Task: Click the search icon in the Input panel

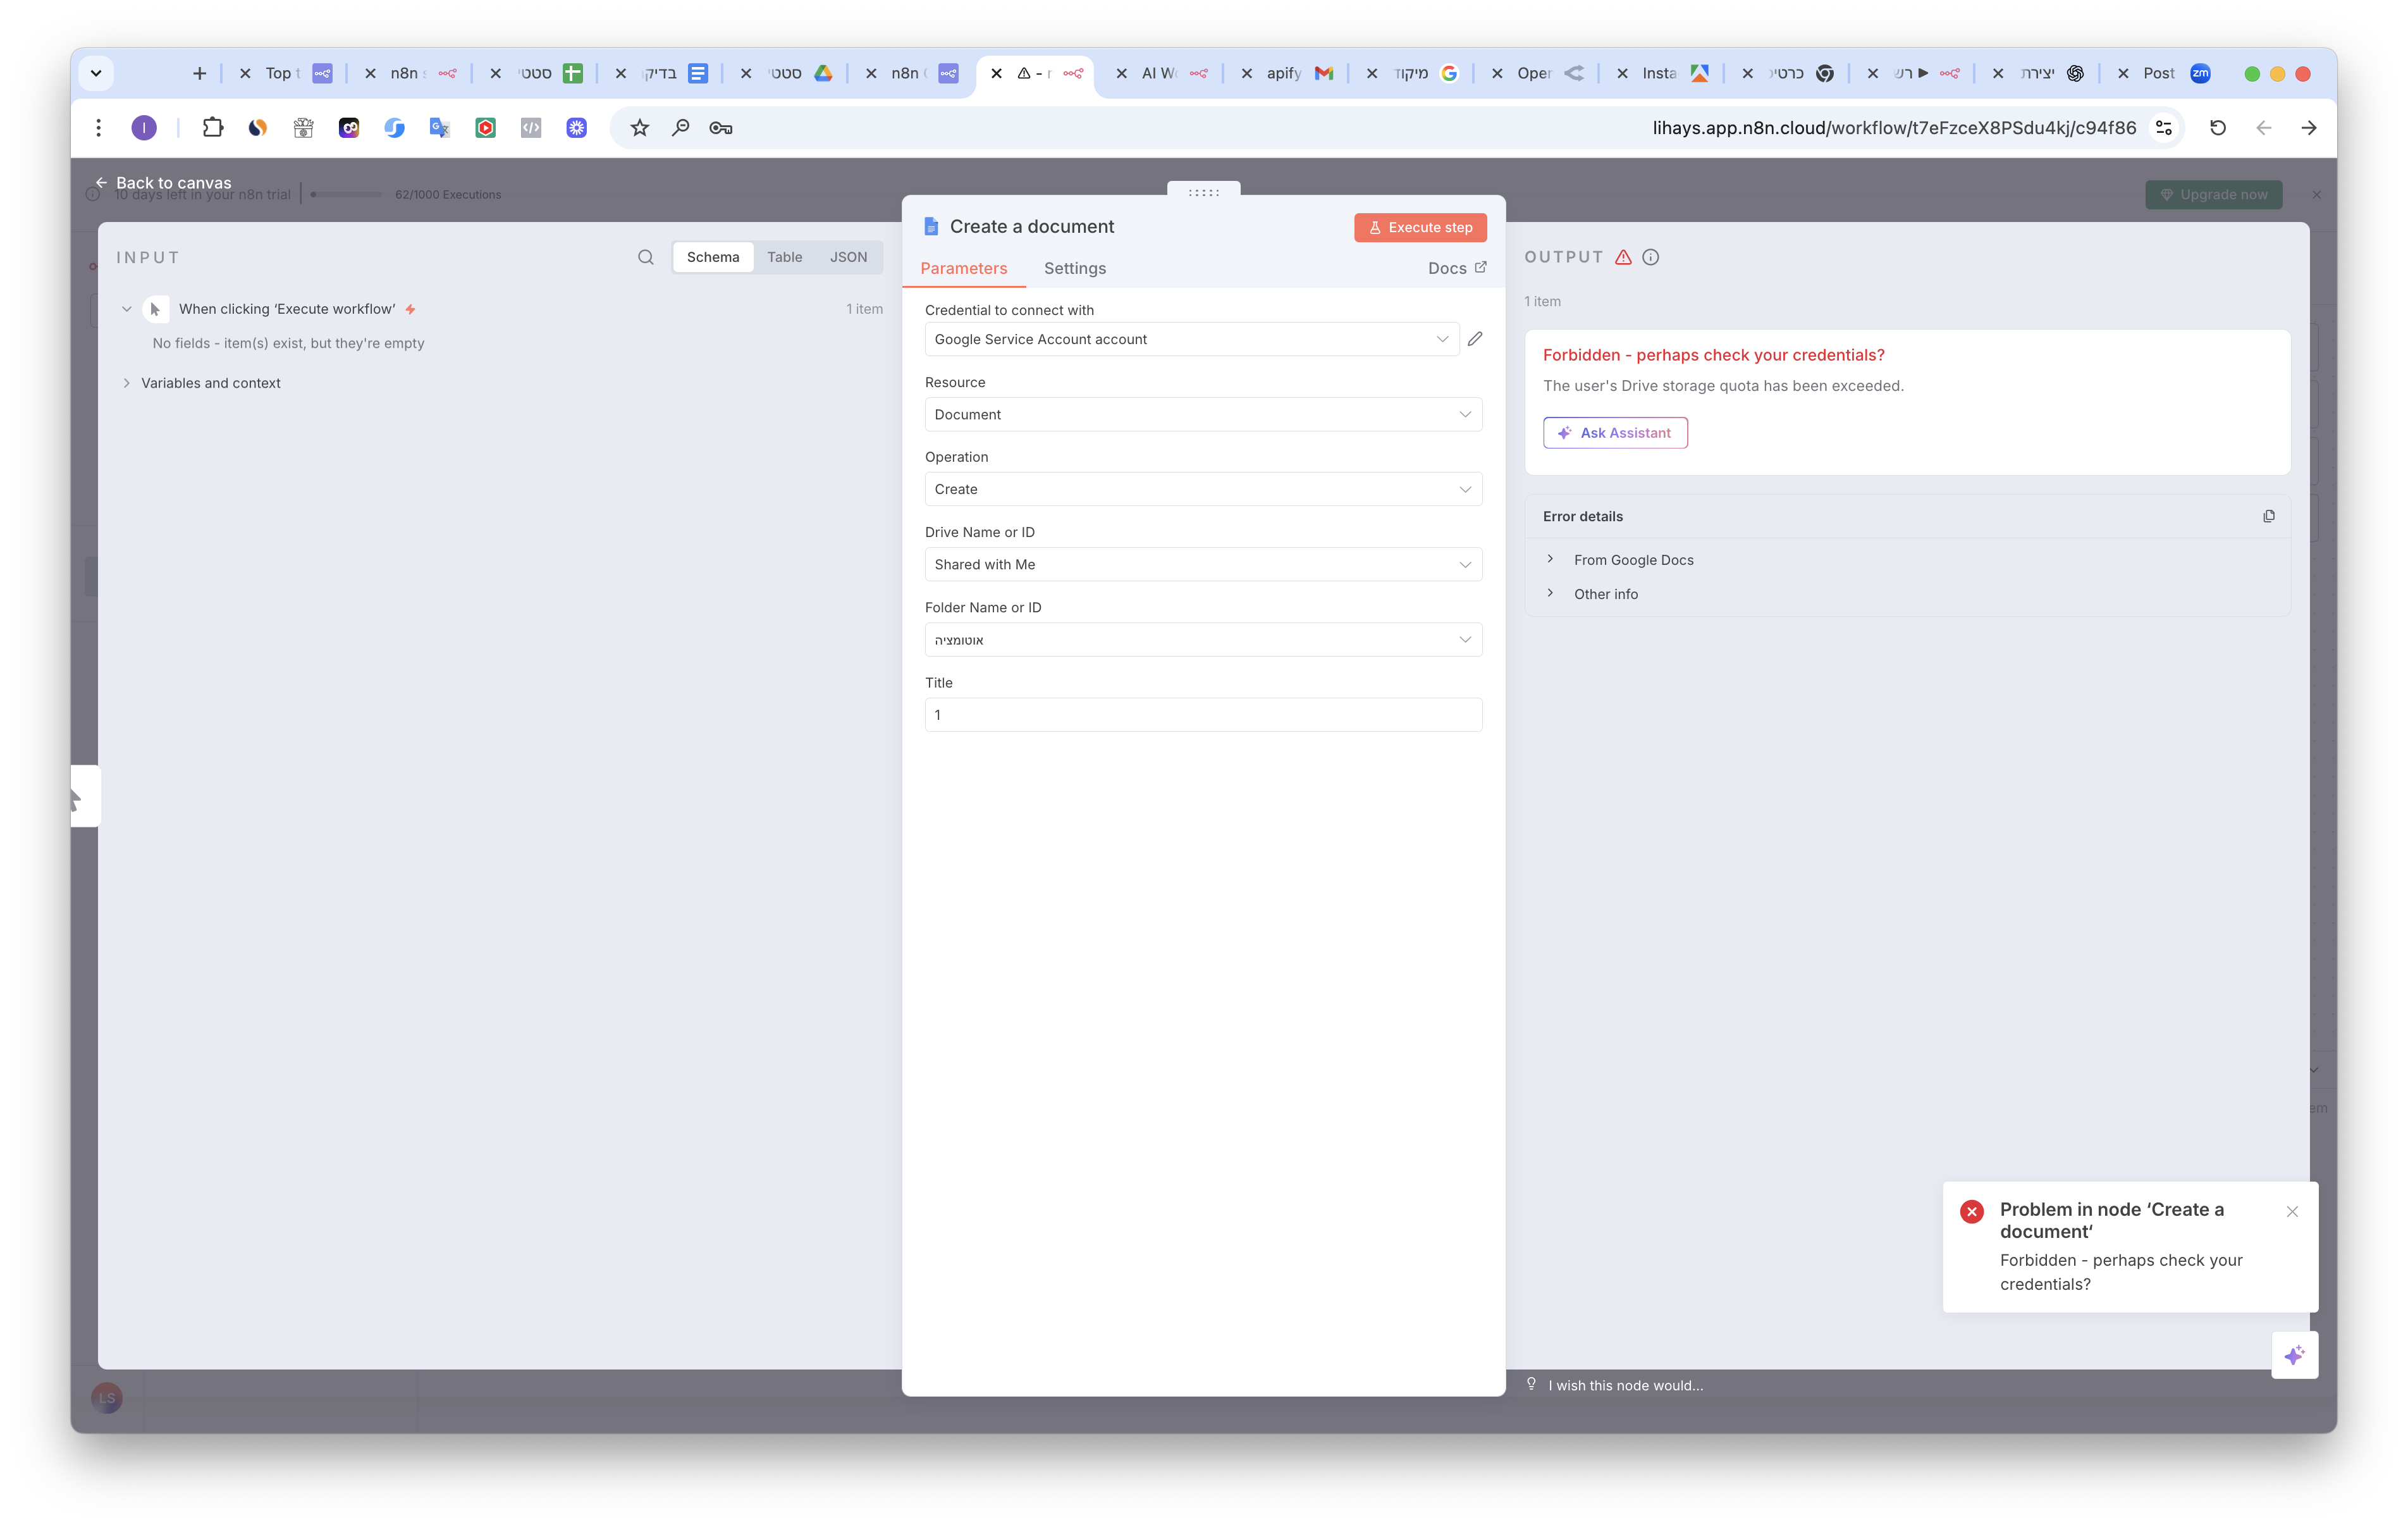Action: click(646, 257)
